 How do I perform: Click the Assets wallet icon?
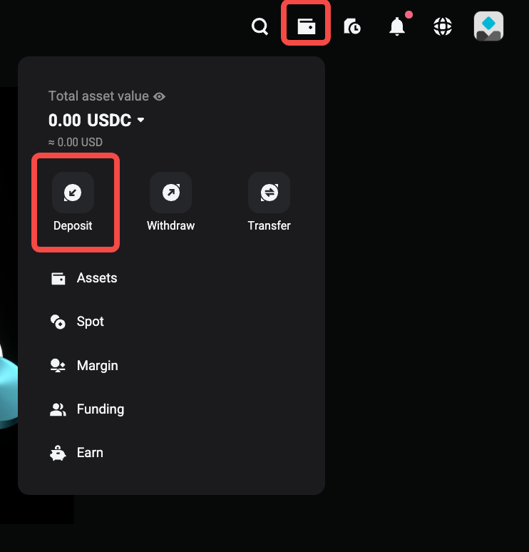pos(58,278)
